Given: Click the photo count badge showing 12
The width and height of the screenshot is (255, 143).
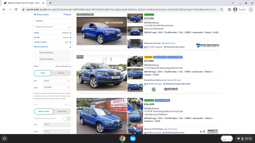Looking at the screenshot, I should pos(80,57).
